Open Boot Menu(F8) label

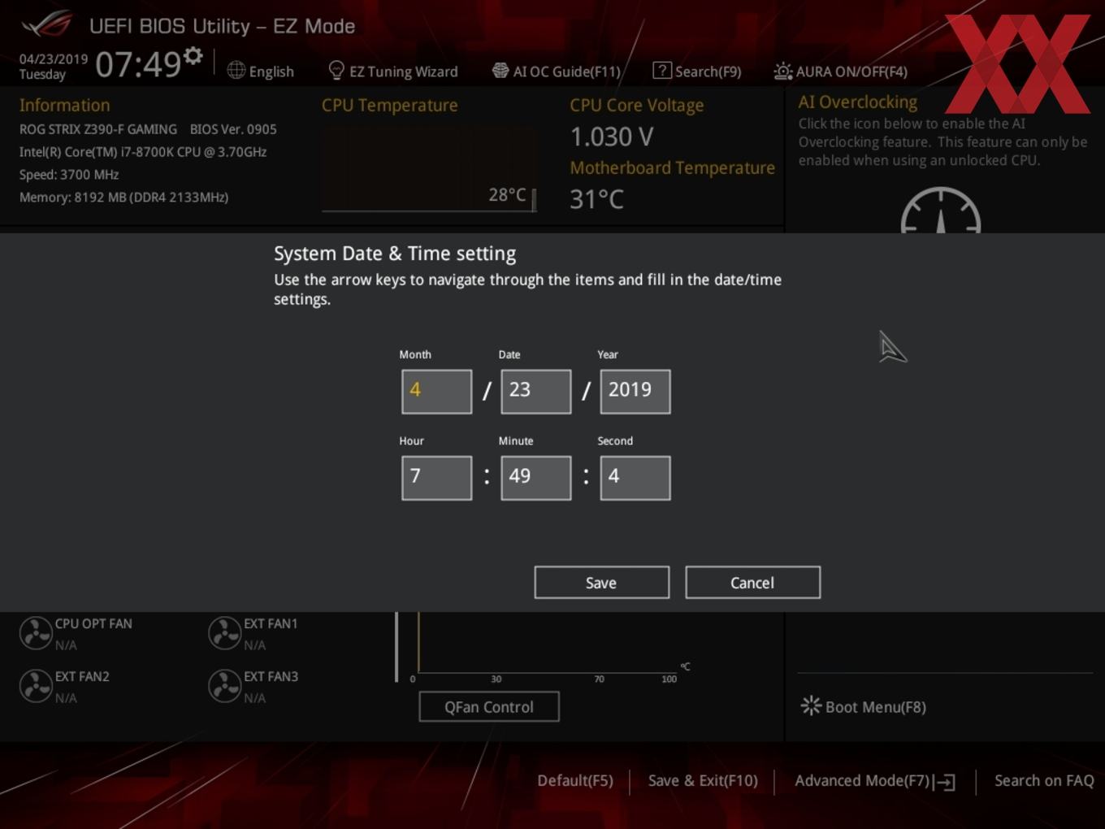tap(876, 707)
